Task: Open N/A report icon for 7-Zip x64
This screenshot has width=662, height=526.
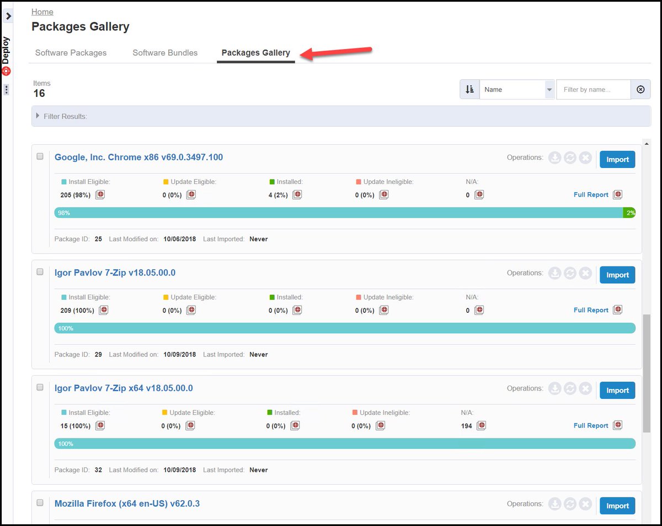Action: click(x=481, y=425)
